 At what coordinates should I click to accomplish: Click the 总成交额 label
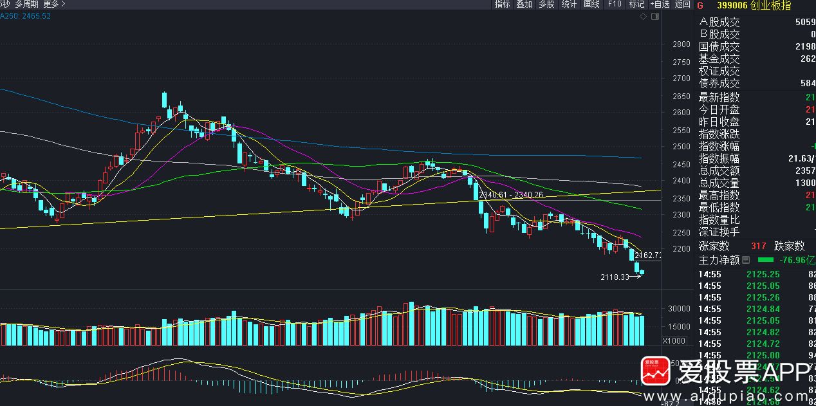(x=719, y=171)
